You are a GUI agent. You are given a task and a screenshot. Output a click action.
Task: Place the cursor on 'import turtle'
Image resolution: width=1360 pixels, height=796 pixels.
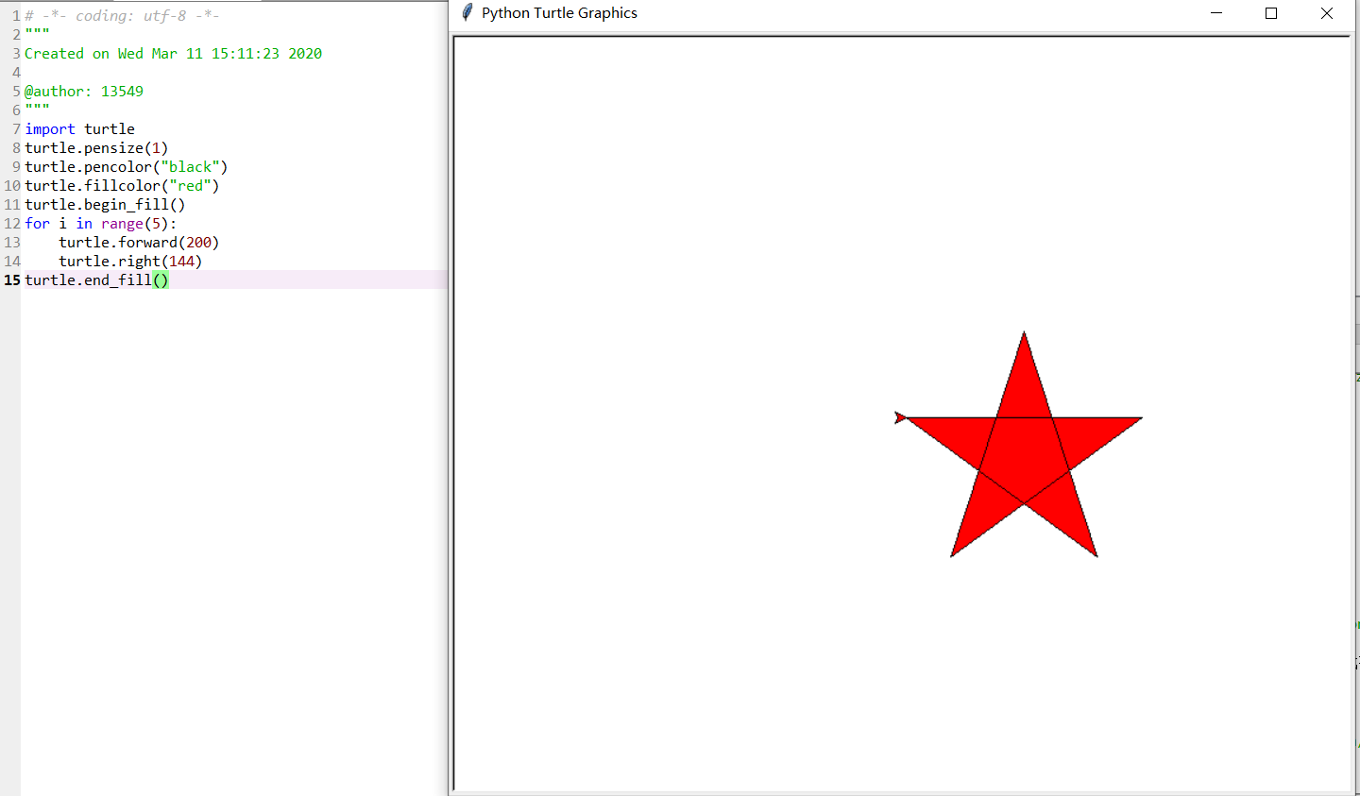click(79, 129)
